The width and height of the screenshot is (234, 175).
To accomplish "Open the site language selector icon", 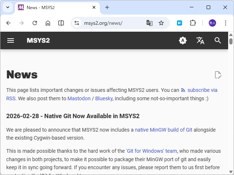I will pyautogui.click(x=200, y=40).
